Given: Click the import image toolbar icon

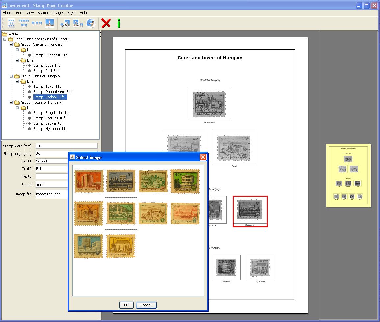Looking at the screenshot, I should tap(64, 23).
